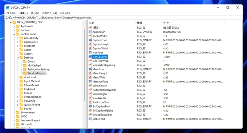Viewport: 247px width, 133px height.
Task: Collapse the HKEY_CURRENT_USER tree node
Action: [11, 23]
